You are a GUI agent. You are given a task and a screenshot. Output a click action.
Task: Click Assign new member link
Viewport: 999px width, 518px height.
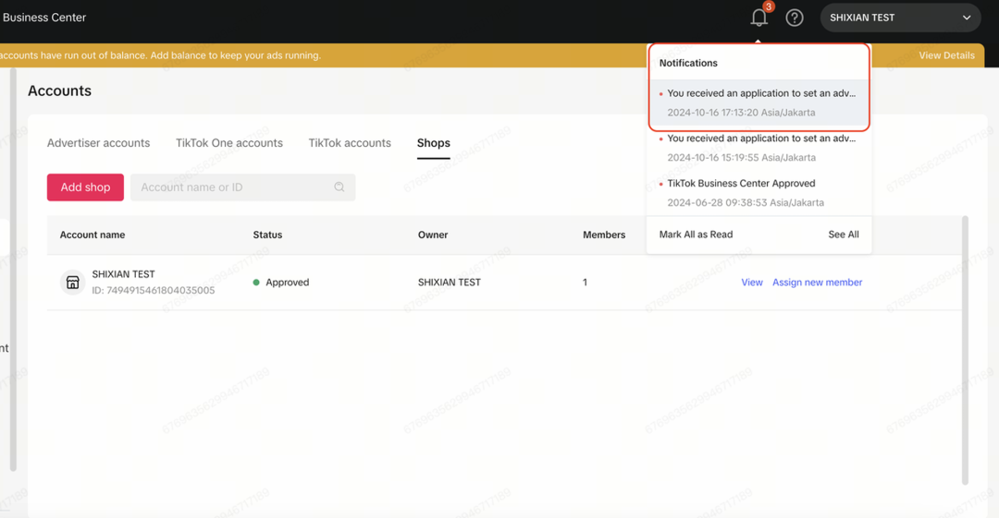click(x=817, y=283)
